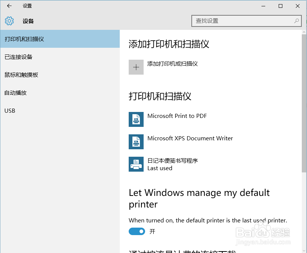307x253 pixels.
Task: Switch to the 已连接设备 section
Action: 17,57
